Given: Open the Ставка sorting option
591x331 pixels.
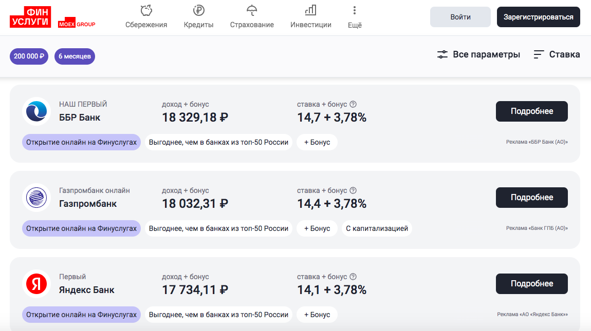Looking at the screenshot, I should (557, 54).
